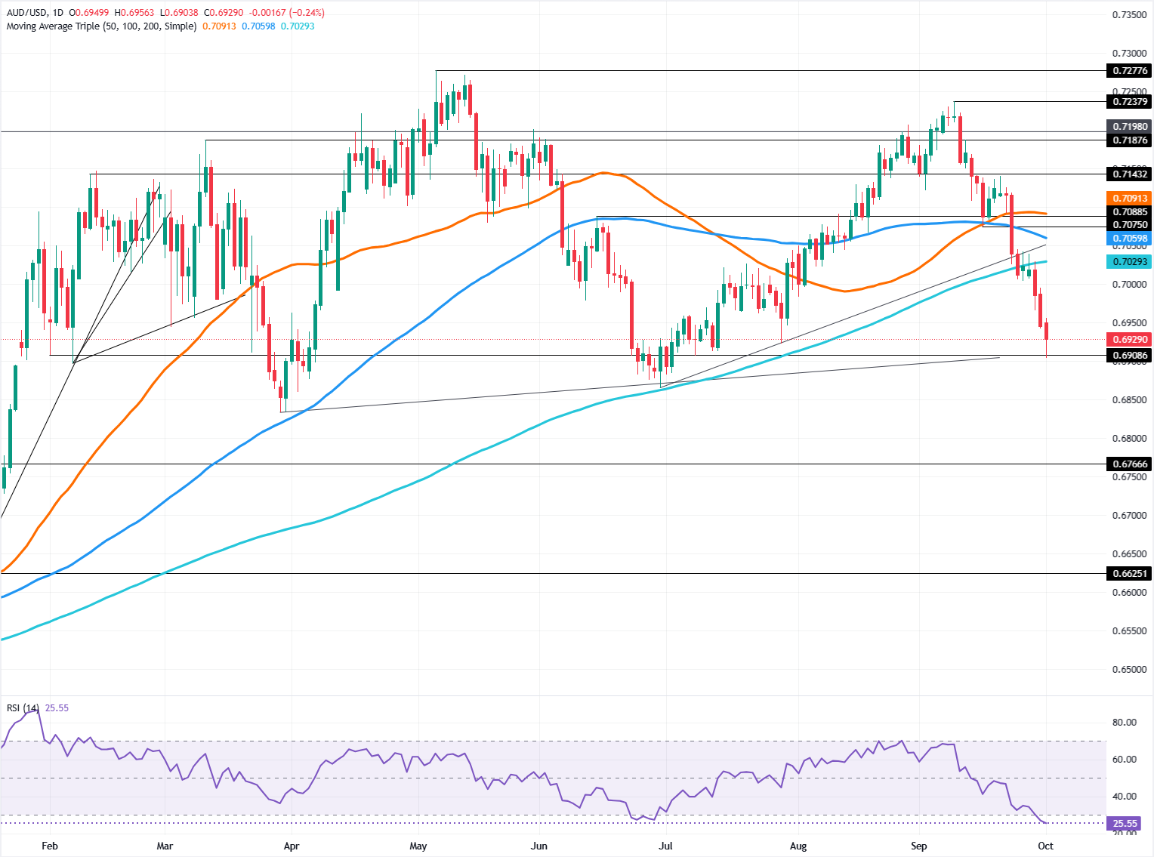Image resolution: width=1154 pixels, height=857 pixels.
Task: Click the 0.70885 price level label
Action: click(x=1128, y=212)
